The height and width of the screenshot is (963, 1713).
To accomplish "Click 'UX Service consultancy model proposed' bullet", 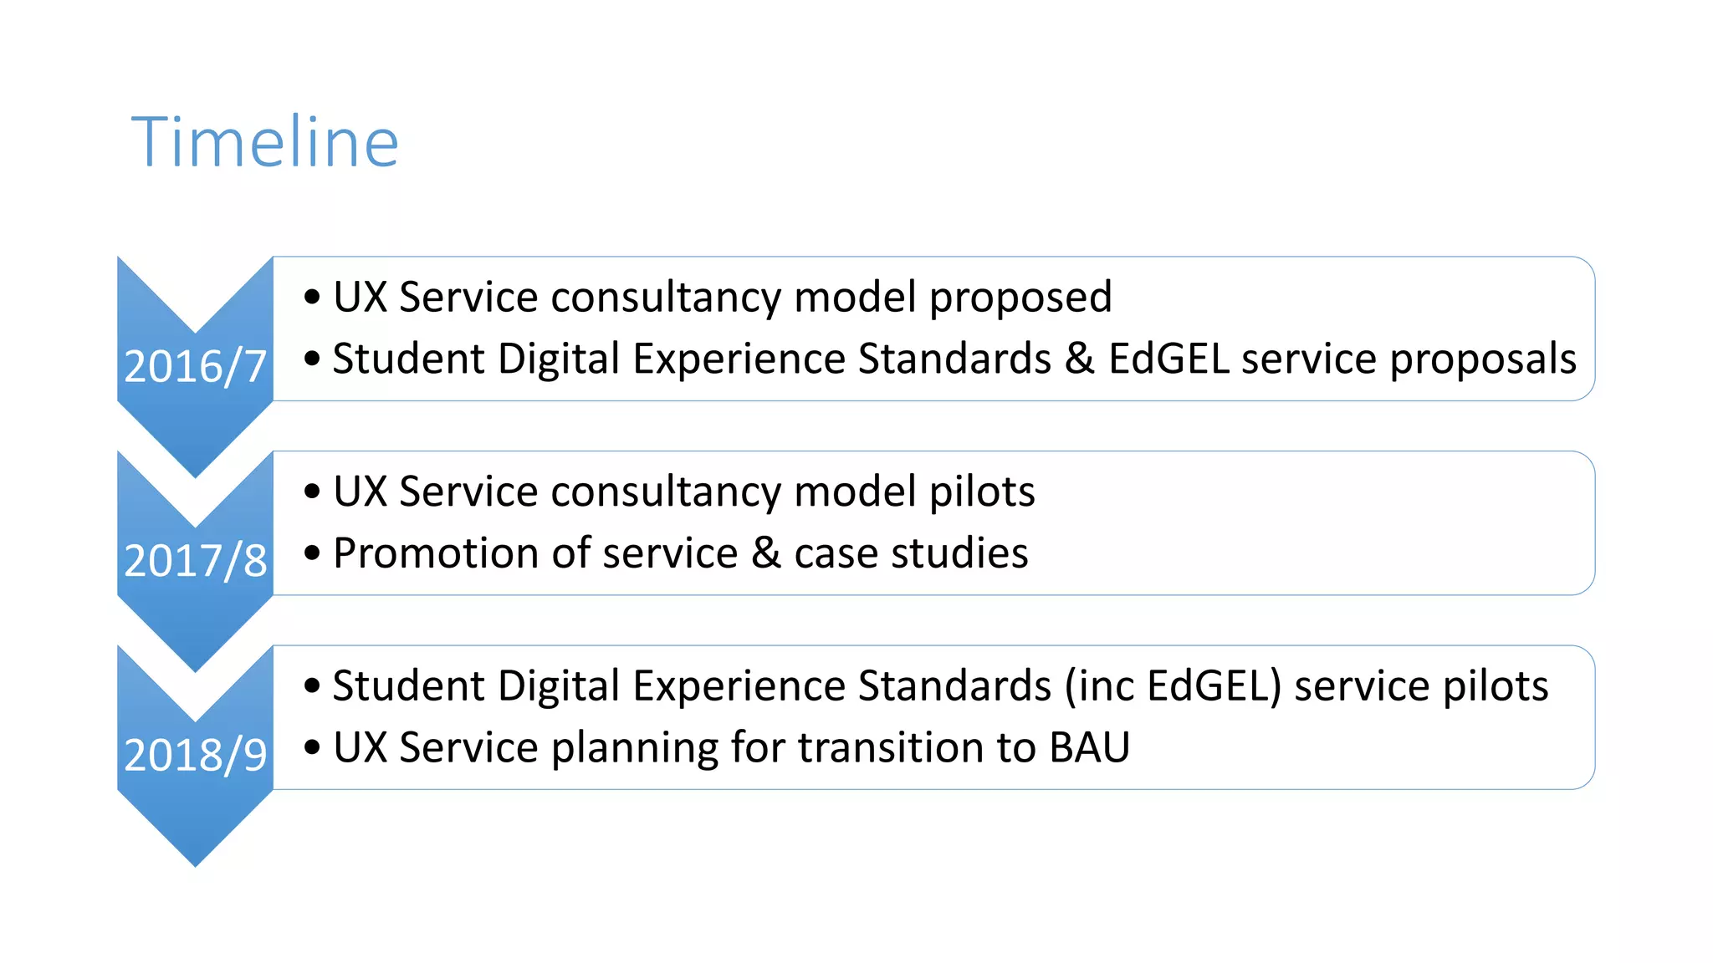I will pyautogui.click(x=722, y=297).
